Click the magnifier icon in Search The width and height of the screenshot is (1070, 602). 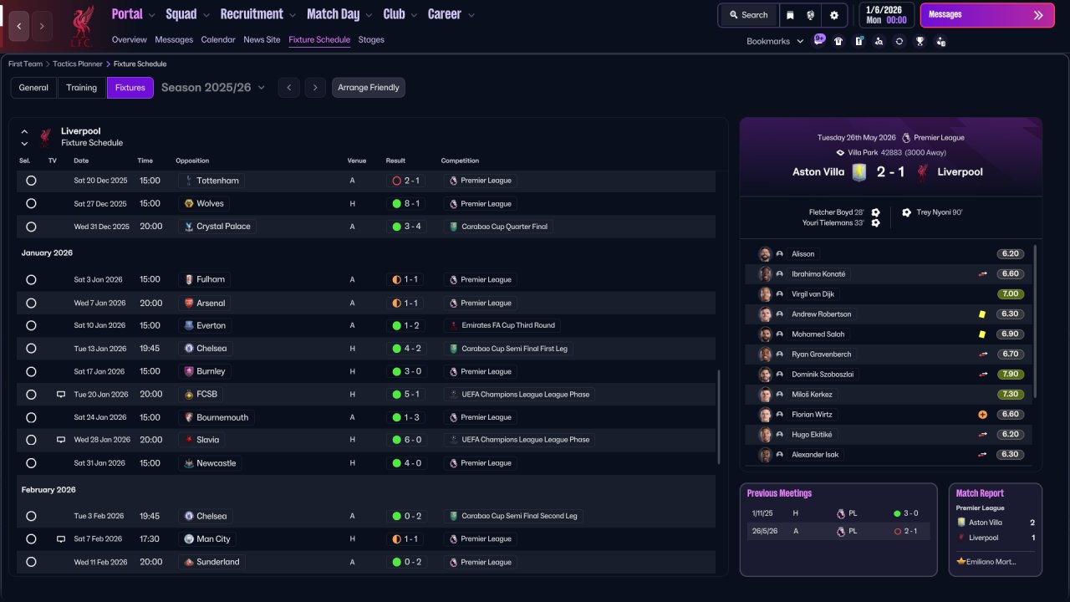click(x=734, y=15)
